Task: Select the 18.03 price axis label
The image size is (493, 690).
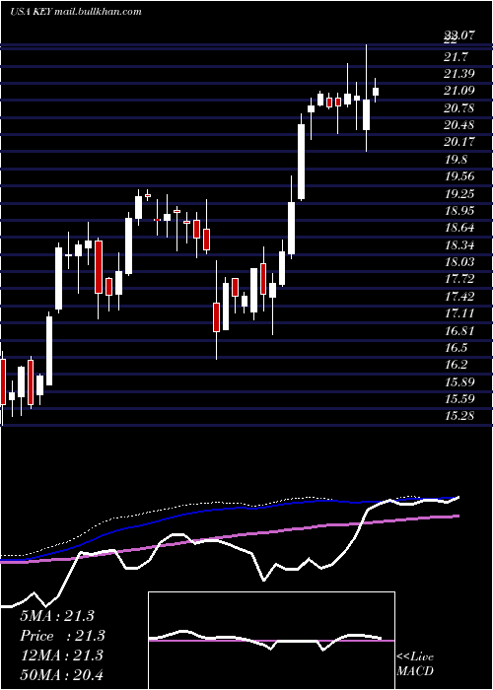Action: [459, 262]
